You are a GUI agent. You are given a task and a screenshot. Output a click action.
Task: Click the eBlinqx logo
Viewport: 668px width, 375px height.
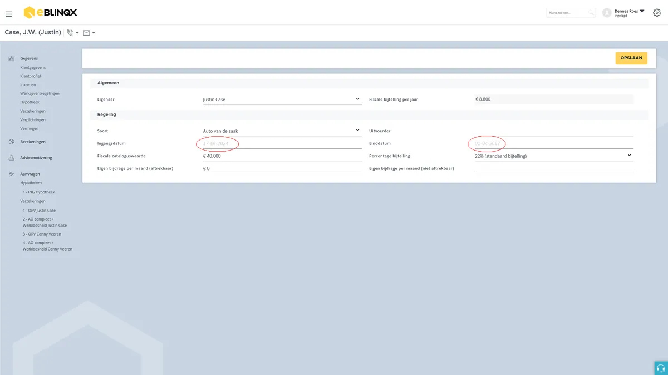pyautogui.click(x=50, y=12)
